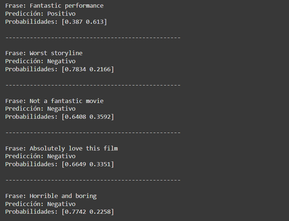Select the "Frase: Worst storyline" line

coord(44,53)
